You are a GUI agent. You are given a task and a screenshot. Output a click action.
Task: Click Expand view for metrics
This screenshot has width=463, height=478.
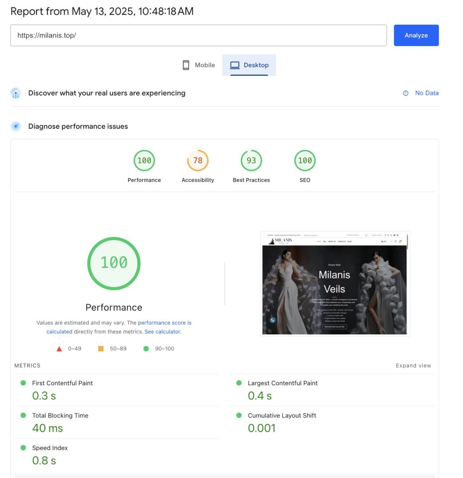click(x=413, y=366)
